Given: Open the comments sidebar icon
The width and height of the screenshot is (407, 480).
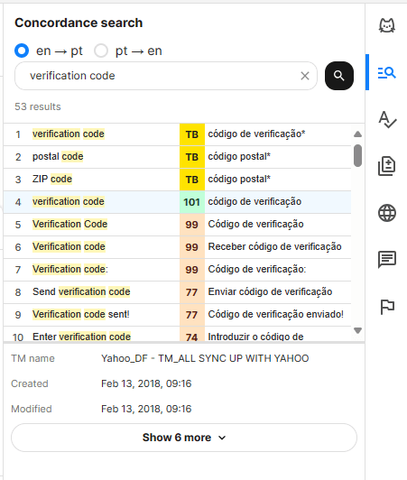Looking at the screenshot, I should (387, 259).
